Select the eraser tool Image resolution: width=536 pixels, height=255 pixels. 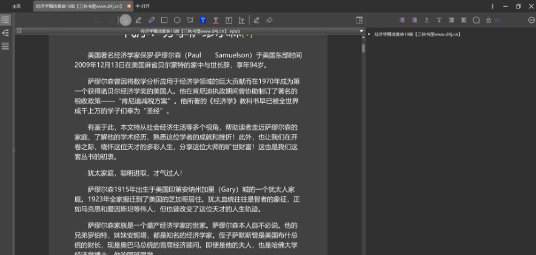(269, 21)
